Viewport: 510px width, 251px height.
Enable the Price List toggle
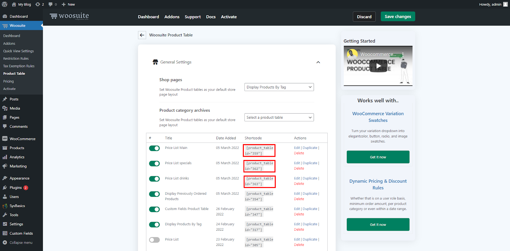coord(155,240)
